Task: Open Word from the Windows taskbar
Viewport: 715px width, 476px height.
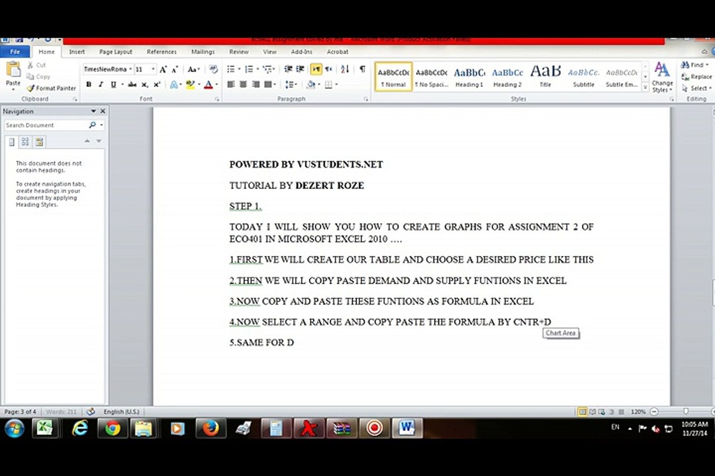Action: click(406, 428)
